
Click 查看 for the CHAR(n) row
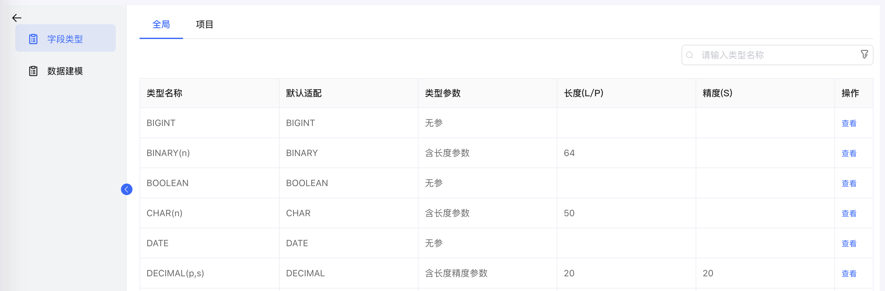coord(849,213)
